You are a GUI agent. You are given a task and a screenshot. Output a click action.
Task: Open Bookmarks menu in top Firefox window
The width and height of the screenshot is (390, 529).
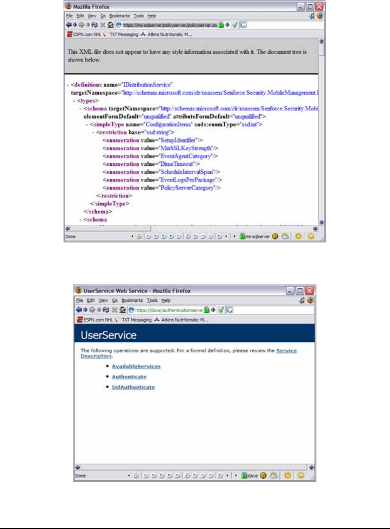pyautogui.click(x=119, y=16)
